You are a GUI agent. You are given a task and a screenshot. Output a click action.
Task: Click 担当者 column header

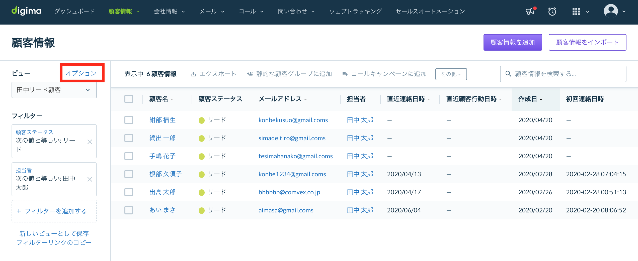pyautogui.click(x=356, y=99)
